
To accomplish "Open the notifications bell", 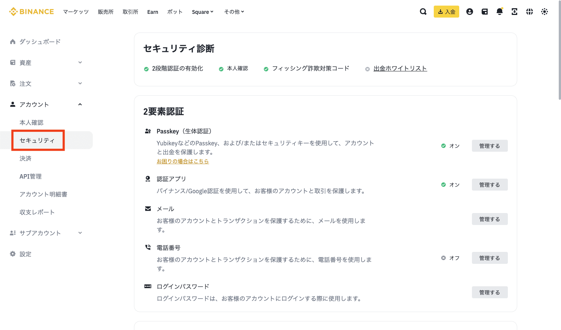I will (499, 12).
